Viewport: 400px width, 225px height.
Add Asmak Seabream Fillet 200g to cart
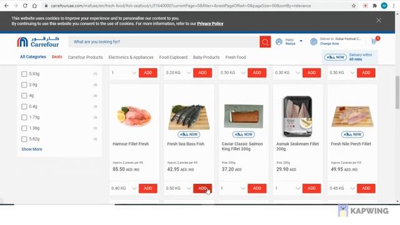pos(311,188)
